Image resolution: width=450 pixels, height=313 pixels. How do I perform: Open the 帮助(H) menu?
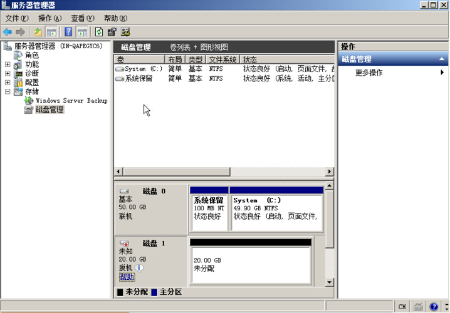coord(116,18)
